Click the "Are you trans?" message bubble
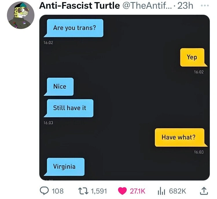The height and width of the screenshot is (199, 217). [74, 28]
